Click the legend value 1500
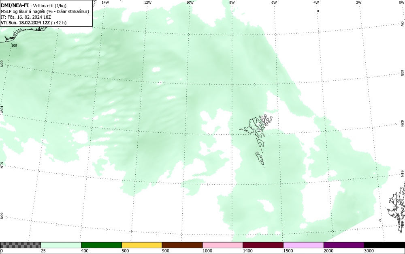The image size is (405, 254). point(288,251)
